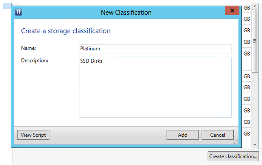The image size is (262, 165).
Task: Click the resize grip in dialog corner
Action: pos(235,142)
